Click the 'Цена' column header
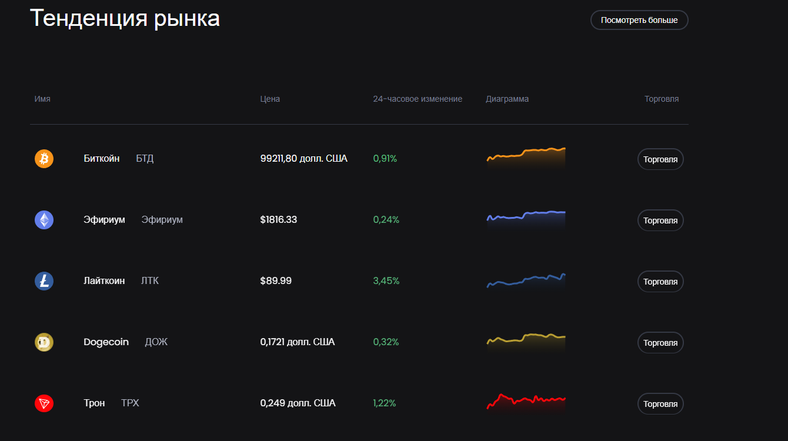 point(270,99)
